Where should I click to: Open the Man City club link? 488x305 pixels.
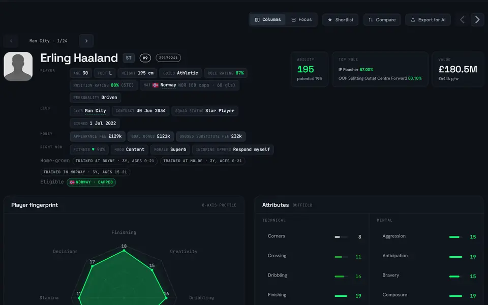tap(95, 111)
